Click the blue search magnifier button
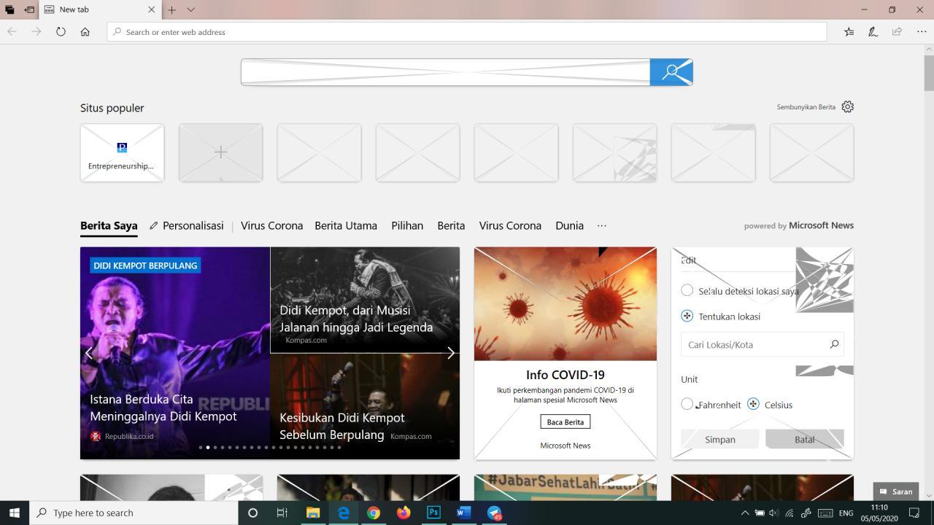934x525 pixels. pos(671,72)
